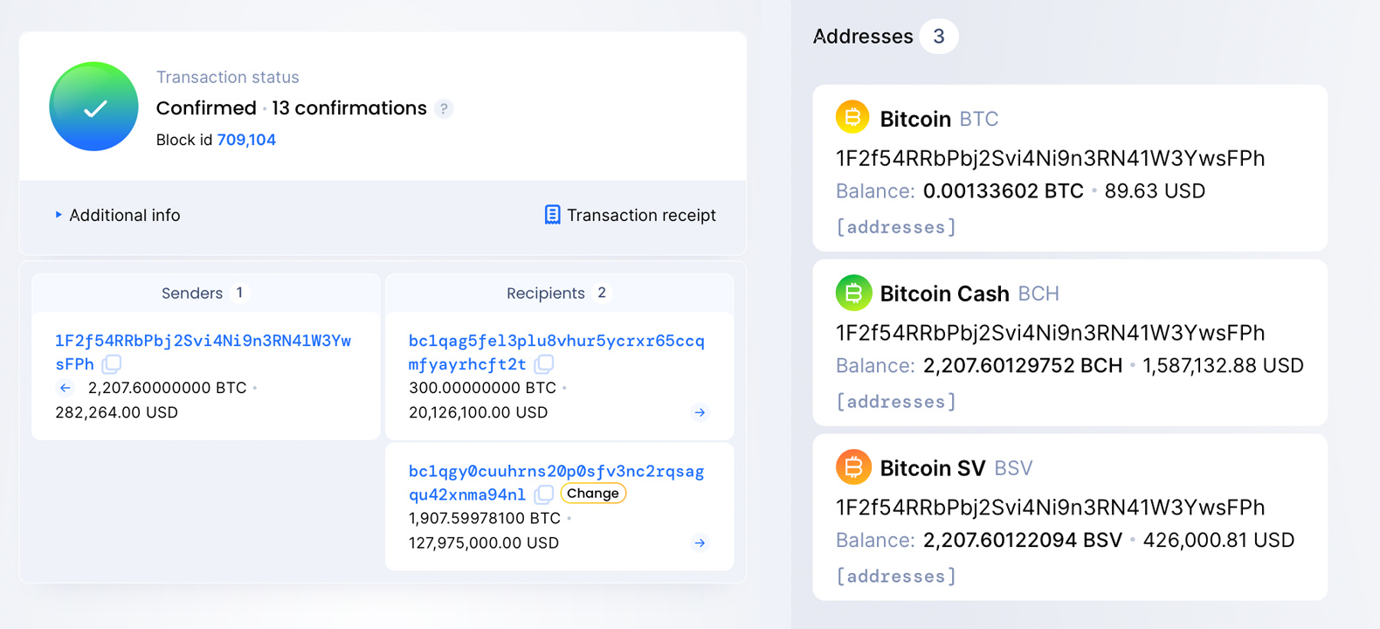Expand [addresses] under Bitcoin Cash
The height and width of the screenshot is (629, 1380).
(x=896, y=402)
